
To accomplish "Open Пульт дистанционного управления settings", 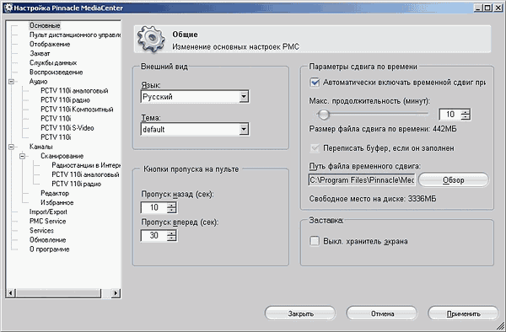I will pos(75,35).
